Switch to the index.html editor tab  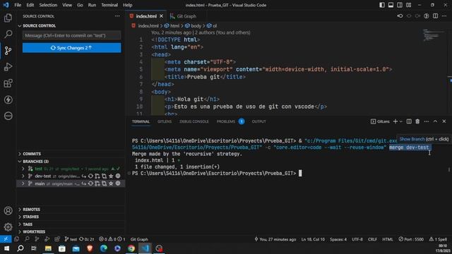click(146, 16)
